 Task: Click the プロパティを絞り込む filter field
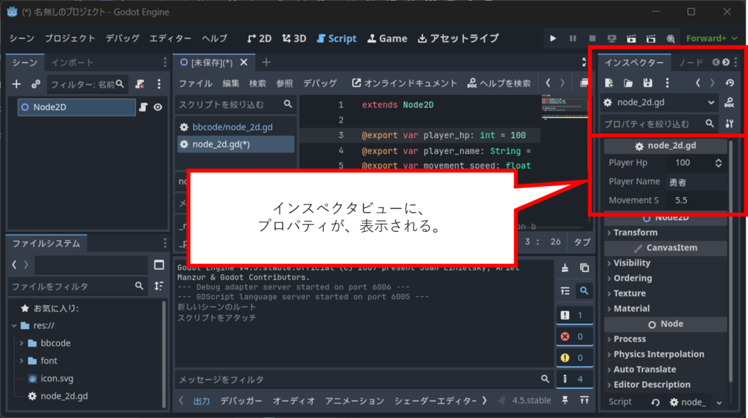click(652, 124)
